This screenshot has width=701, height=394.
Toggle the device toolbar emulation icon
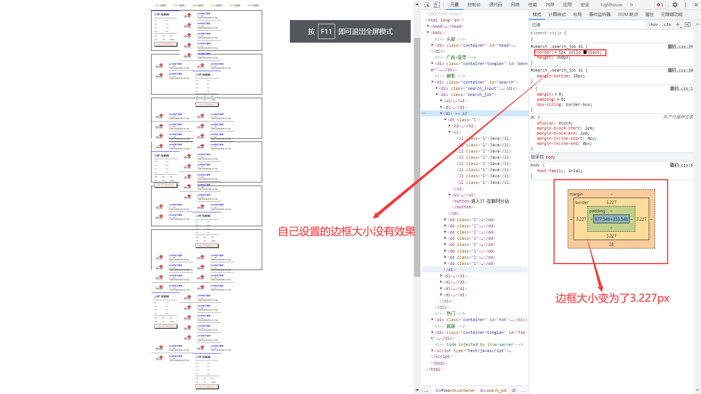437,5
